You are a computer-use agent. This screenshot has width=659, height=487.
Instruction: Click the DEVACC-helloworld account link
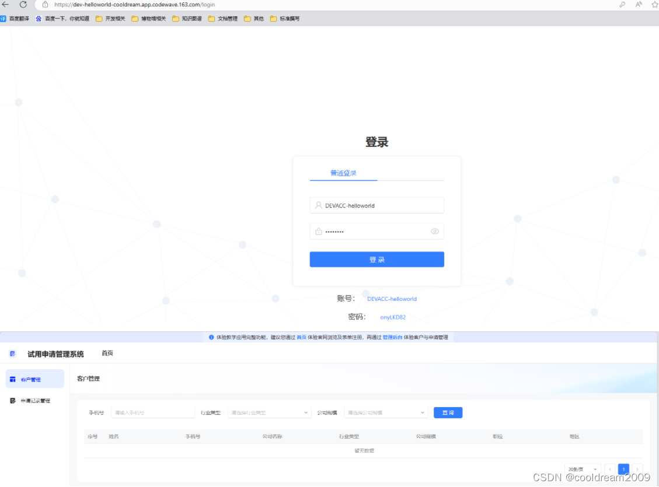click(x=391, y=299)
